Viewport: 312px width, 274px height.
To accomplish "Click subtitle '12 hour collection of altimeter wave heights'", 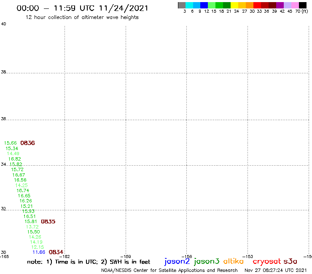I will pyautogui.click(x=82, y=17).
